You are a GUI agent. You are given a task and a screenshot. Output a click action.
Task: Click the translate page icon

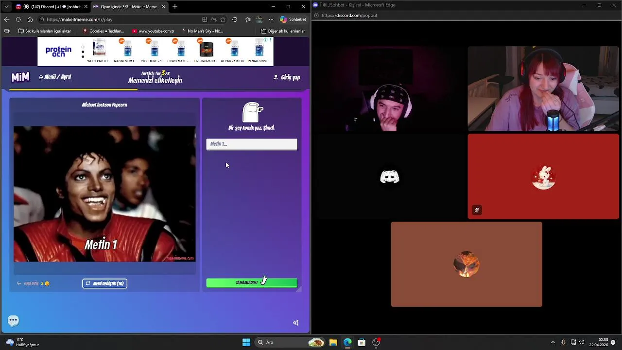(214, 19)
